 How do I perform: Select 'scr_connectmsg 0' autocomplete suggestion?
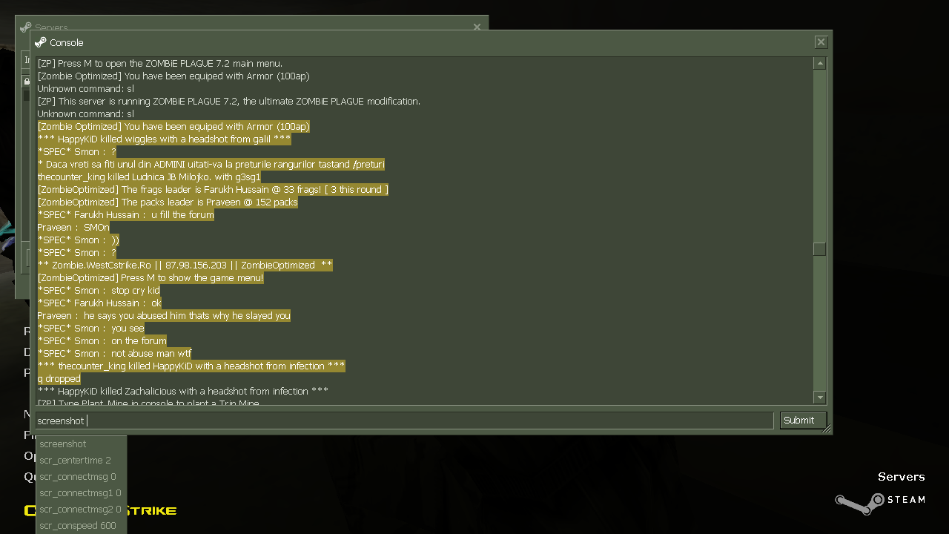click(78, 477)
